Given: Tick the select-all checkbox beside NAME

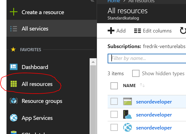Looking at the screenshot, I should tap(114, 86).
